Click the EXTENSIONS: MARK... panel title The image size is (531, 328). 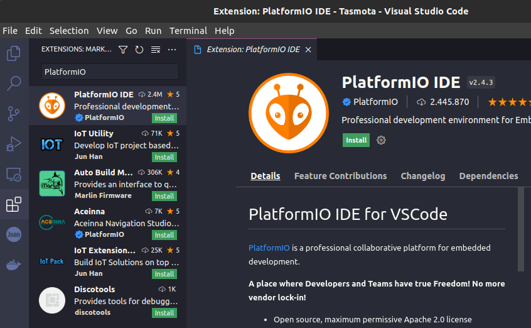[x=76, y=50]
